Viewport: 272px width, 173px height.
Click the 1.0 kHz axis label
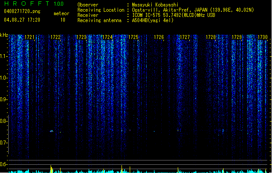tap(3, 78)
